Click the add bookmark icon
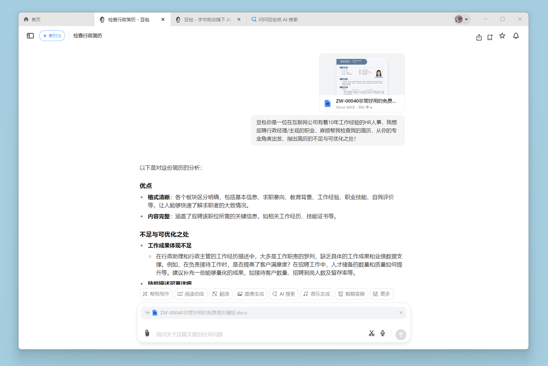Screen dimensions: 548x366 pyautogui.click(x=490, y=37)
